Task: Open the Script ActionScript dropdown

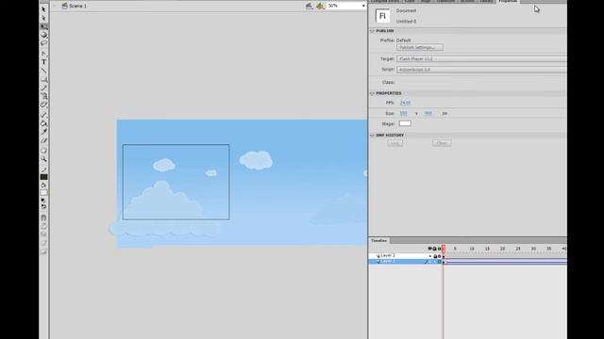Action: (481, 70)
